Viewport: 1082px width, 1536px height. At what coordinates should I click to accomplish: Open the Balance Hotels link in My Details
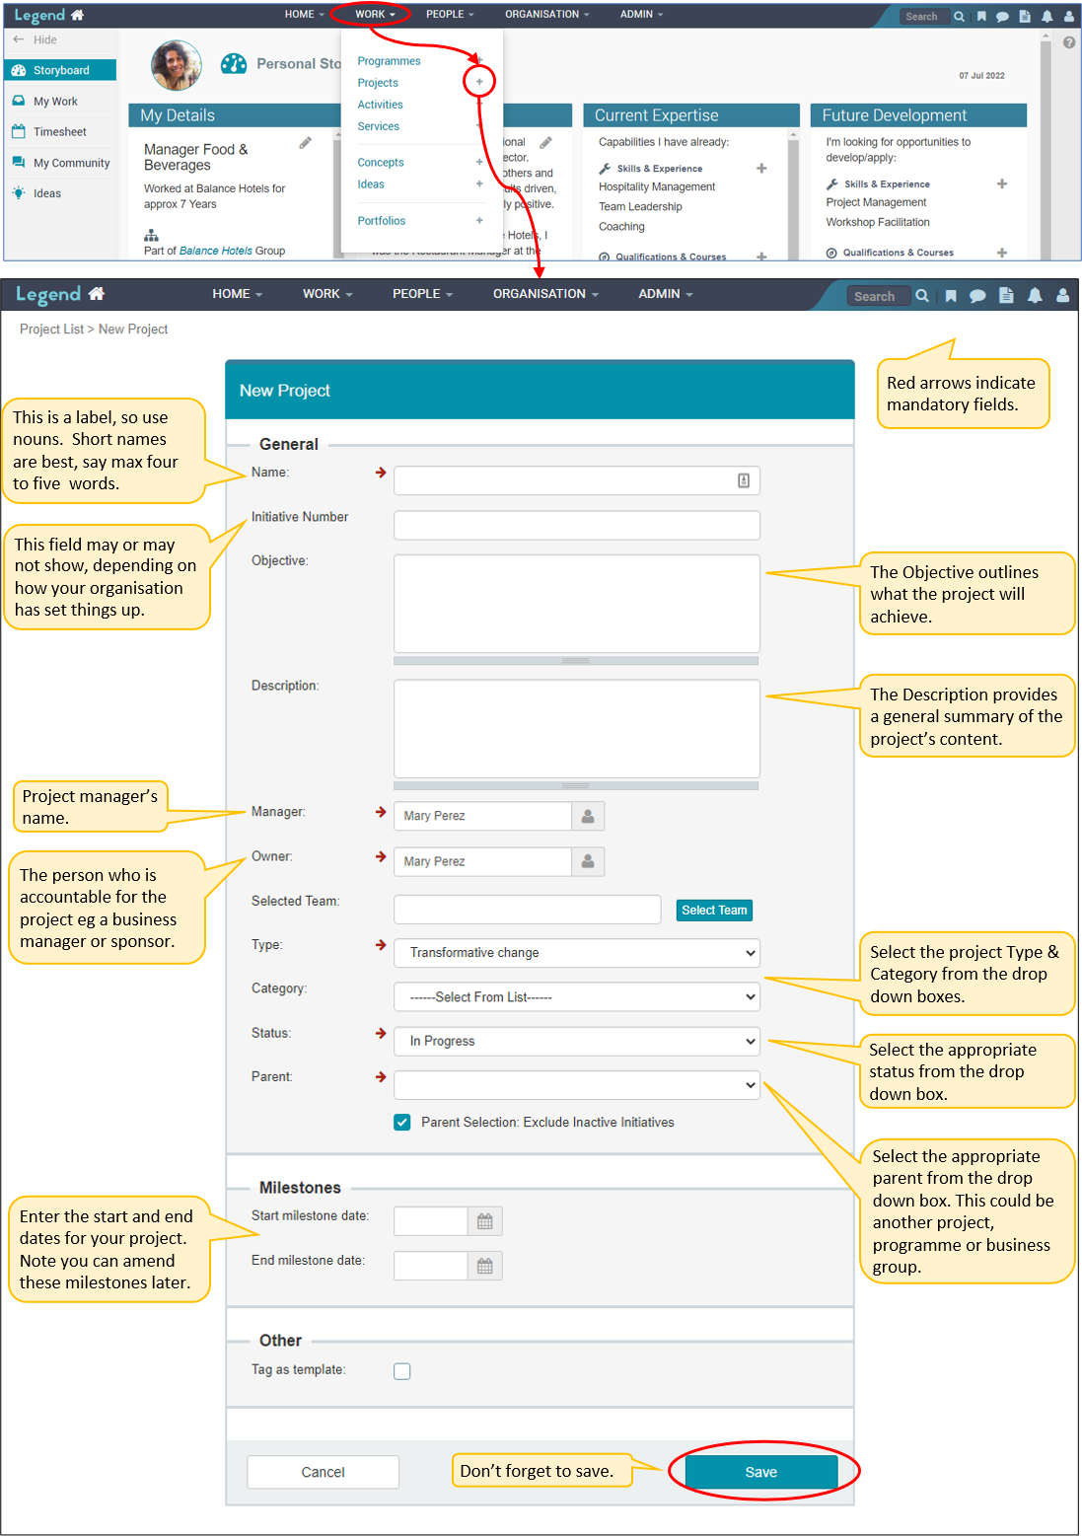[x=216, y=251]
